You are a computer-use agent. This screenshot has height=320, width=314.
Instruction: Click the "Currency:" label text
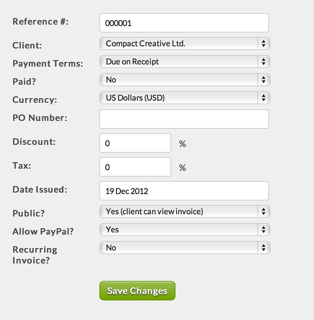35,100
